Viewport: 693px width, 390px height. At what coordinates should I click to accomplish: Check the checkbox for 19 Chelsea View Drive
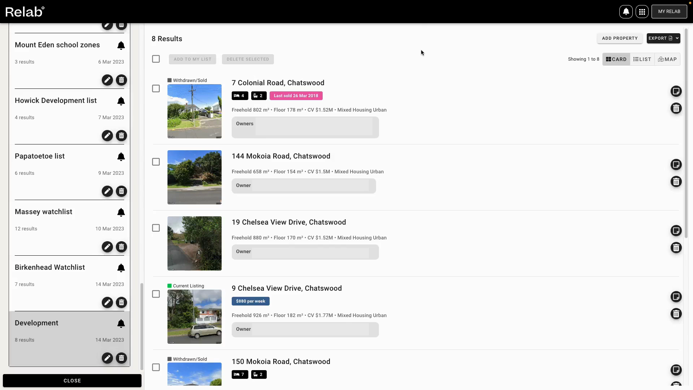tap(156, 228)
